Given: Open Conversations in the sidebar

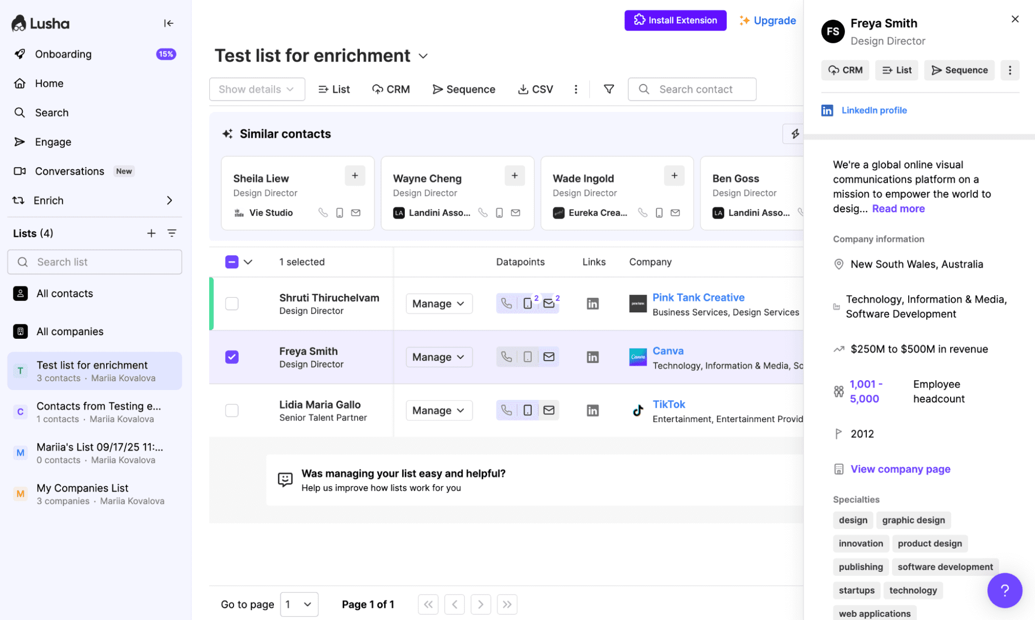Looking at the screenshot, I should click(69, 171).
